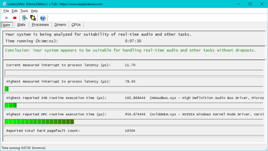
Task: Switch to the Processes tab
Action: pos(40,25)
